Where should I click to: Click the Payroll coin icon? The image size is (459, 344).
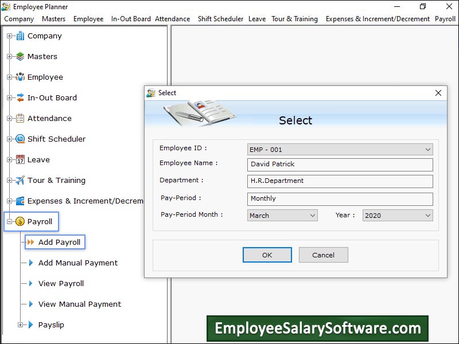(20, 222)
